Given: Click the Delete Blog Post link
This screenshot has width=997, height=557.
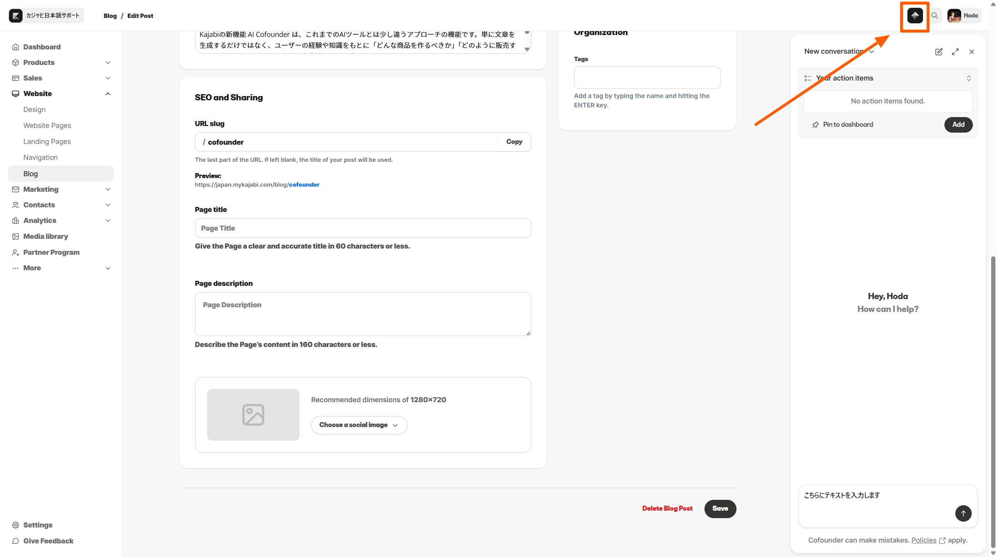Looking at the screenshot, I should 667,508.
